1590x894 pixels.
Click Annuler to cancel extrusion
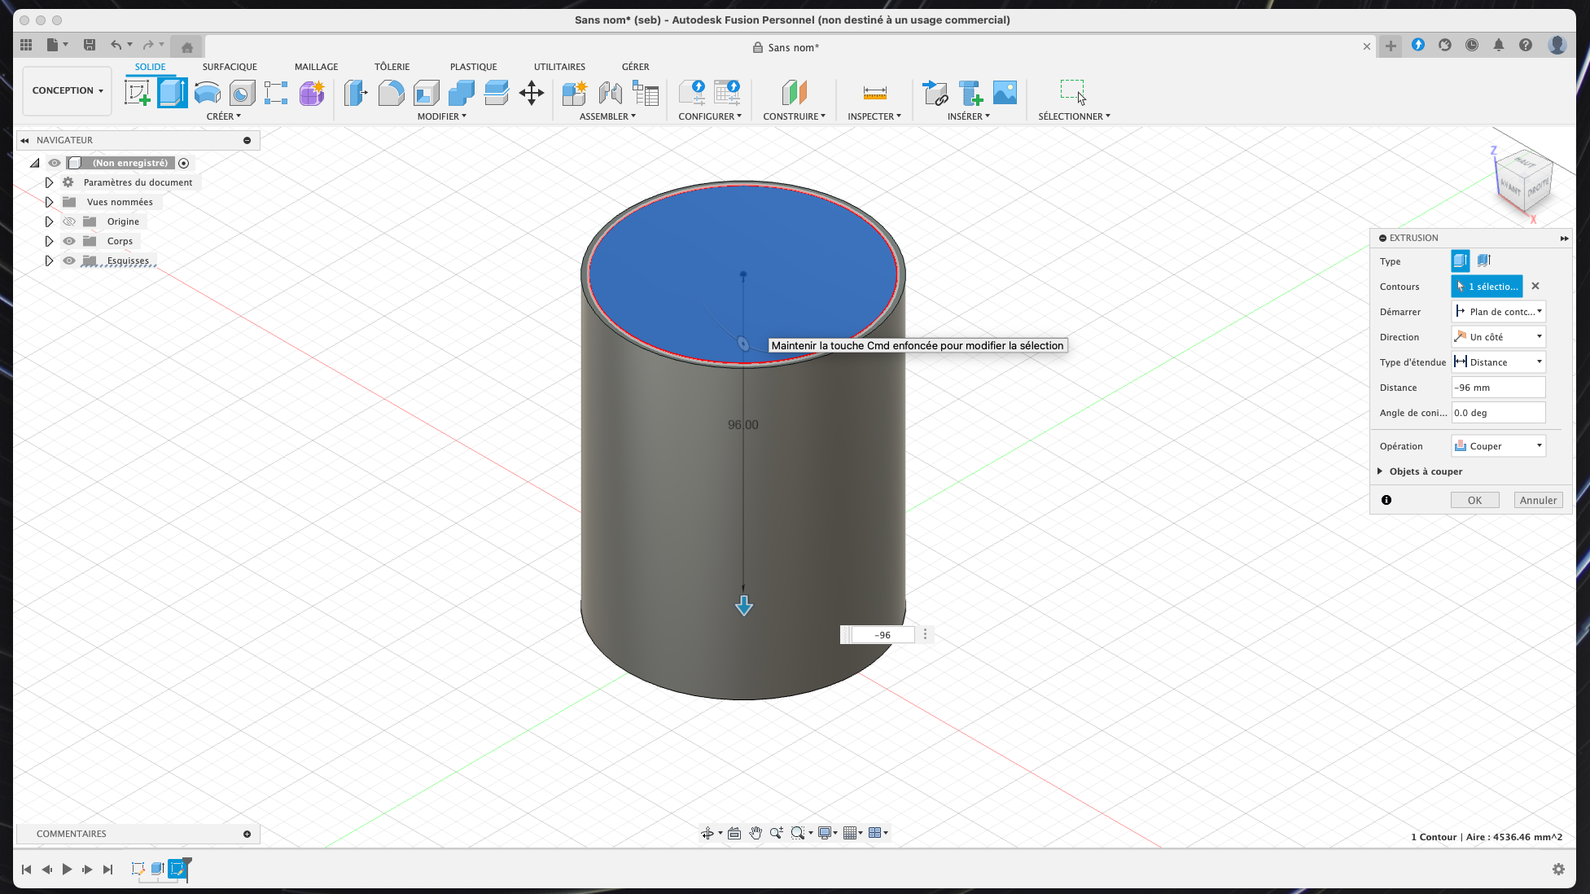[x=1538, y=501]
